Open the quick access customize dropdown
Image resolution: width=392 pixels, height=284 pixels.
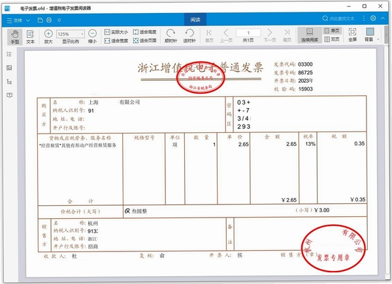point(59,20)
